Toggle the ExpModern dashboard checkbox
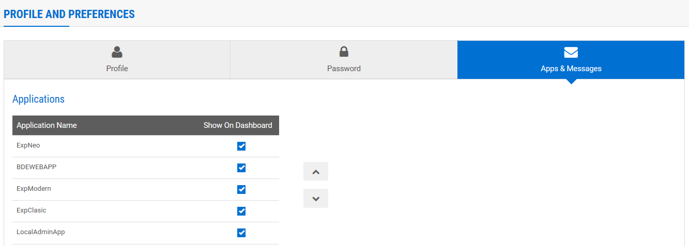 (x=241, y=189)
